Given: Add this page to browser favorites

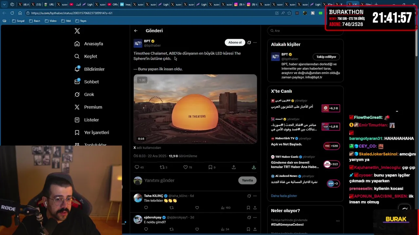Looking at the screenshot, I should (289, 13).
